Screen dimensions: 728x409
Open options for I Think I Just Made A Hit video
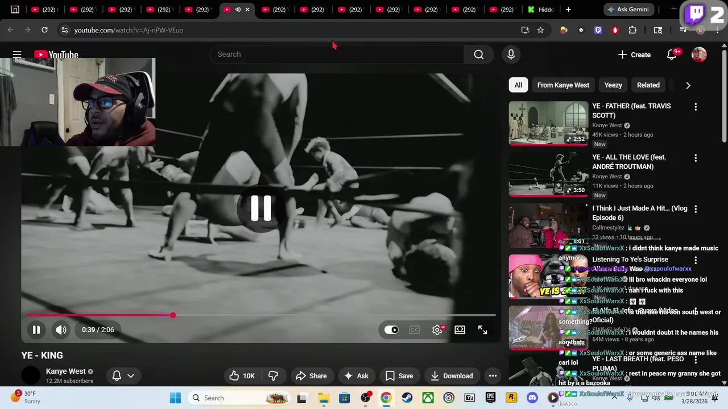pyautogui.click(x=696, y=209)
